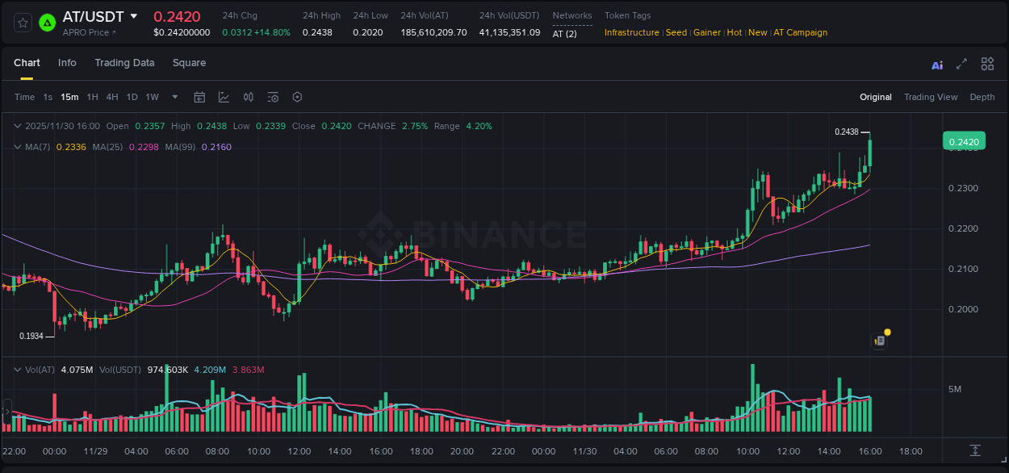Expand the extra timeframe intervals dropdown

pyautogui.click(x=174, y=97)
